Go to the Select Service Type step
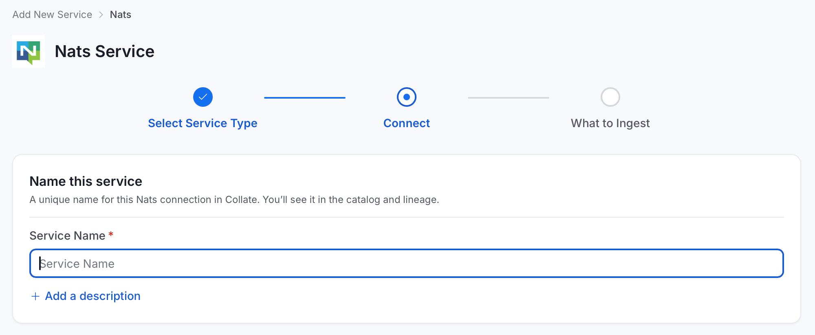Image resolution: width=815 pixels, height=335 pixels. (x=203, y=123)
